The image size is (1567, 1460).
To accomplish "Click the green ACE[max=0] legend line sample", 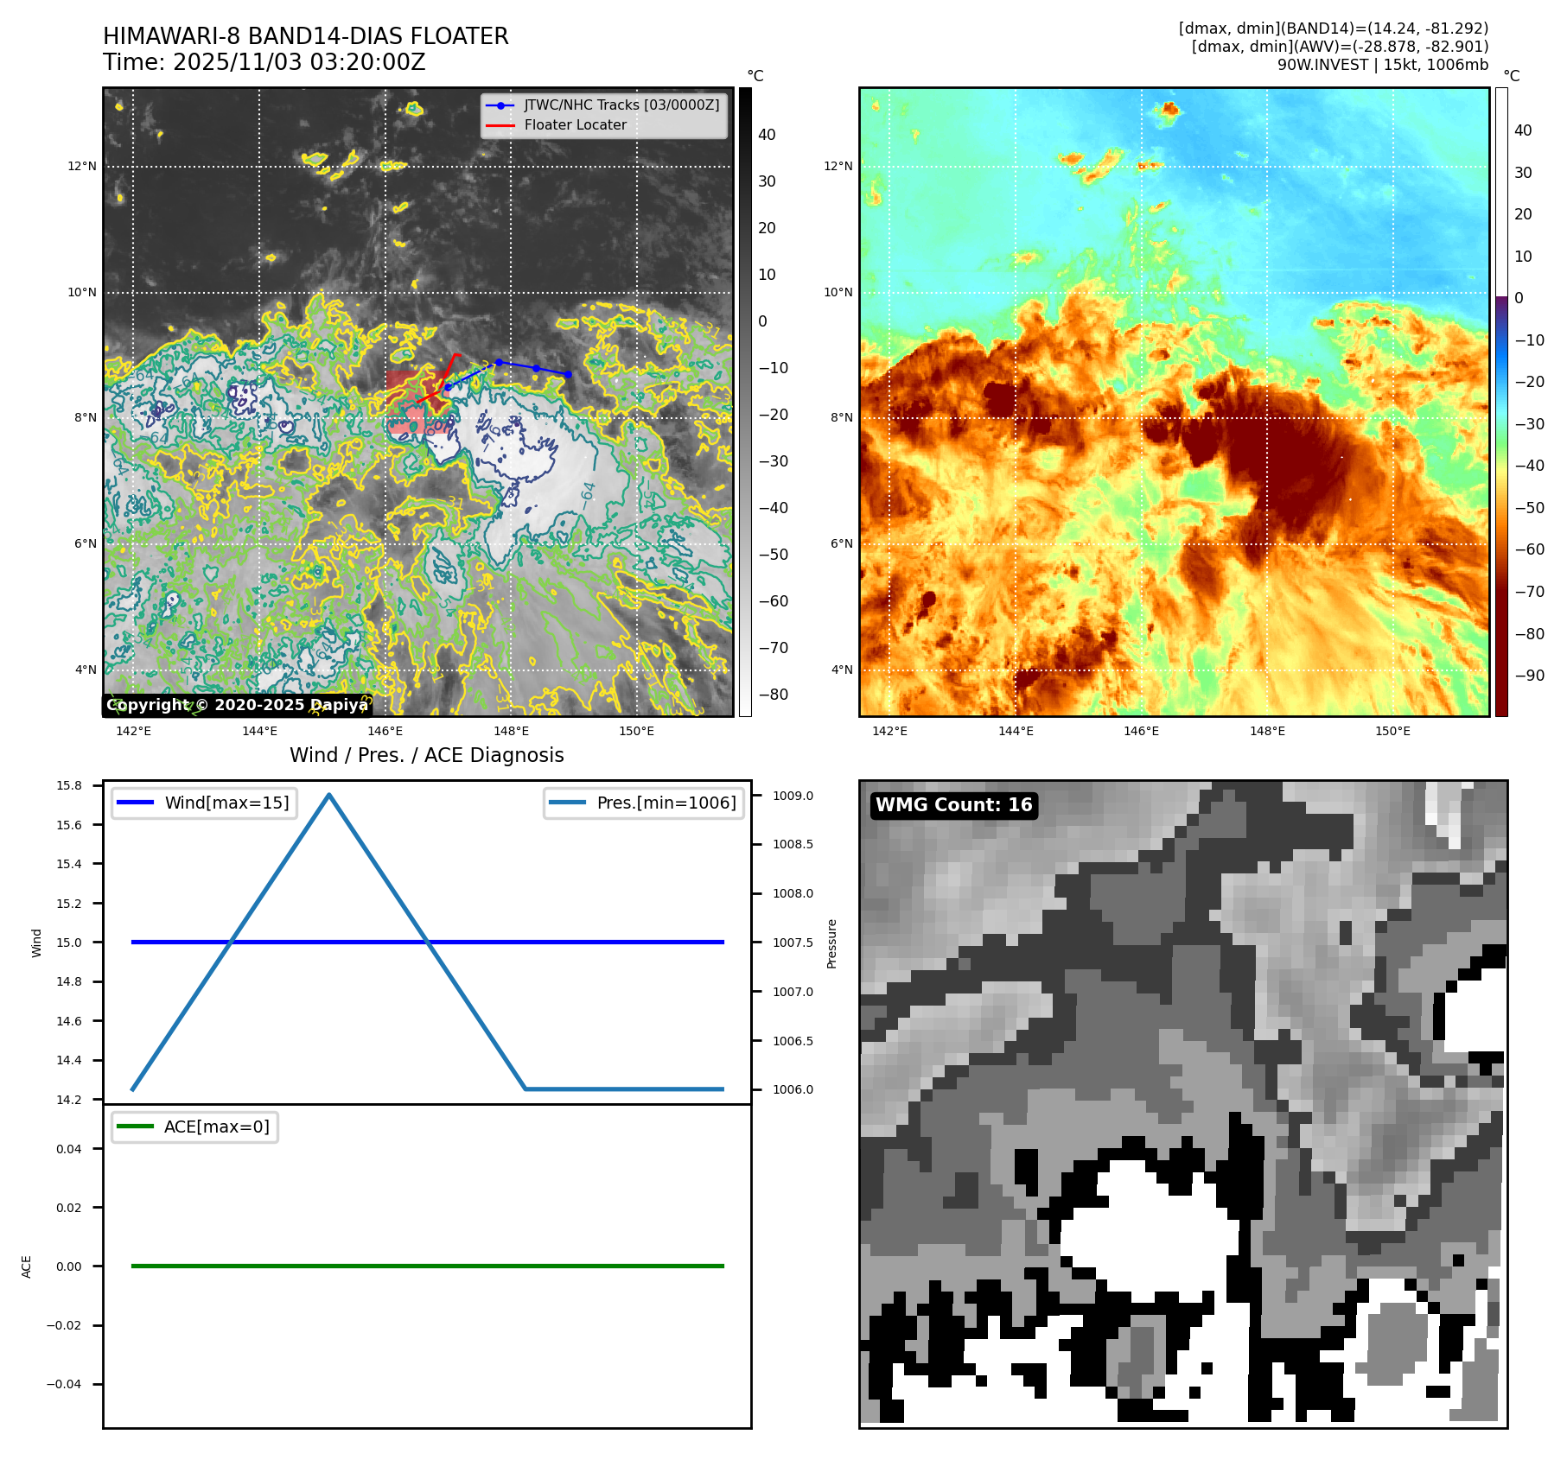I will point(135,1127).
